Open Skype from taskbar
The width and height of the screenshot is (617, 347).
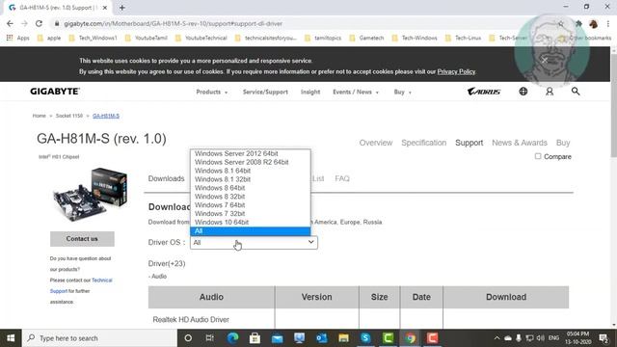tap(365, 338)
